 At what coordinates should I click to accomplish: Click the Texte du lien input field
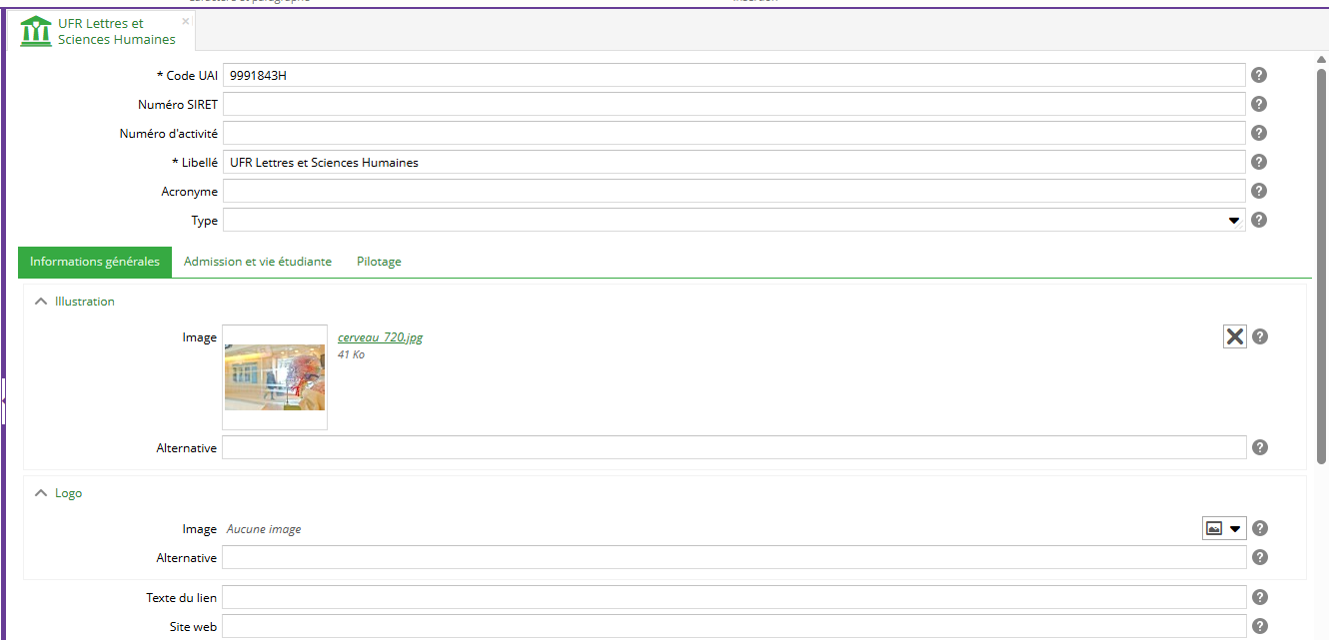point(733,597)
